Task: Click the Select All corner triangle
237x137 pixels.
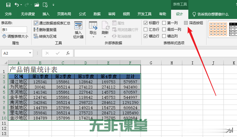Action: pos(6,62)
